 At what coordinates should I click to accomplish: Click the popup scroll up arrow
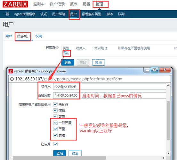pyautogui.click(x=168, y=85)
